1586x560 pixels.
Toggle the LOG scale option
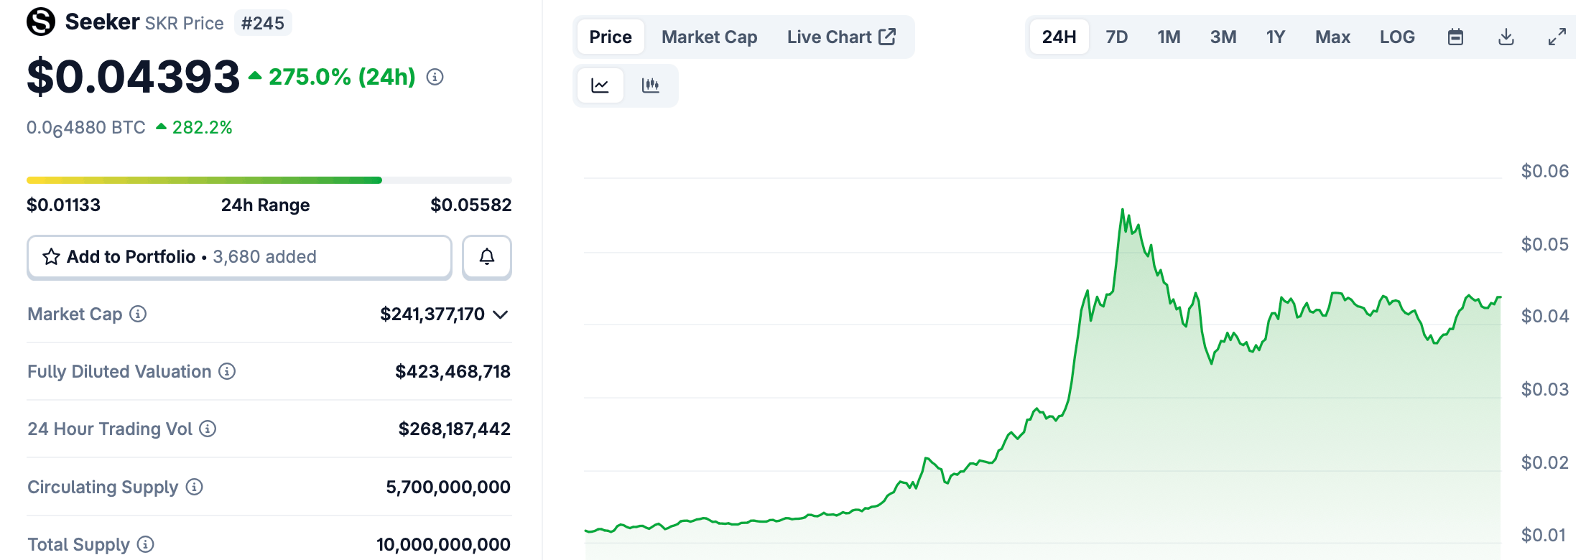pyautogui.click(x=1397, y=37)
